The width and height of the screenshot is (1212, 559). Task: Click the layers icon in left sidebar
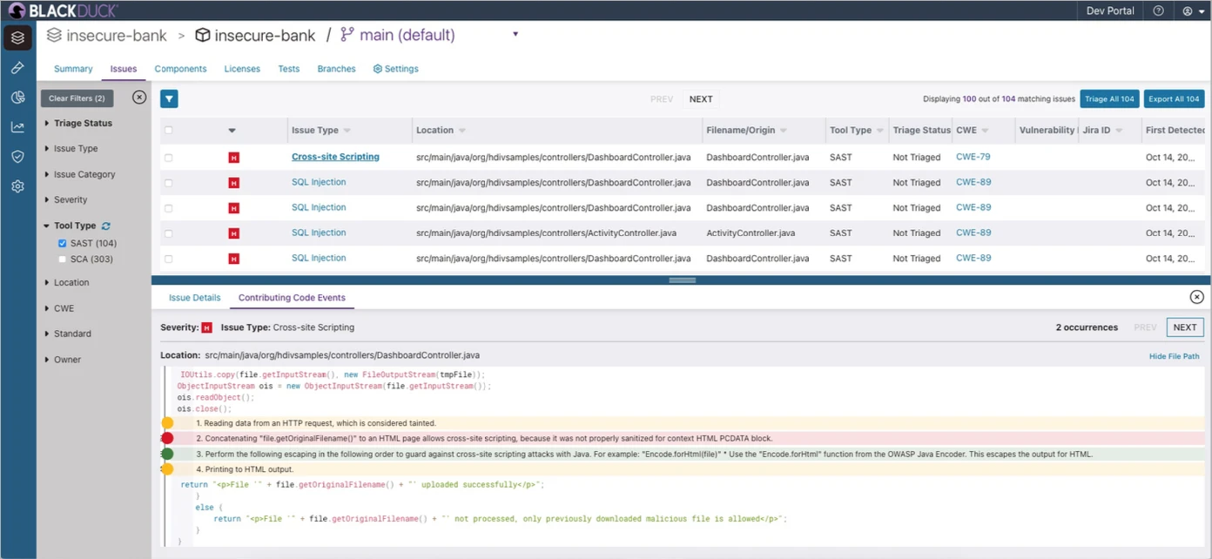[17, 37]
